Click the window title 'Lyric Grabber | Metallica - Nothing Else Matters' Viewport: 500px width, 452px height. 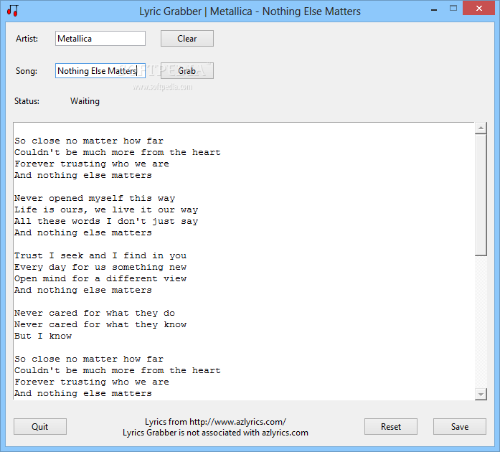coord(250,11)
